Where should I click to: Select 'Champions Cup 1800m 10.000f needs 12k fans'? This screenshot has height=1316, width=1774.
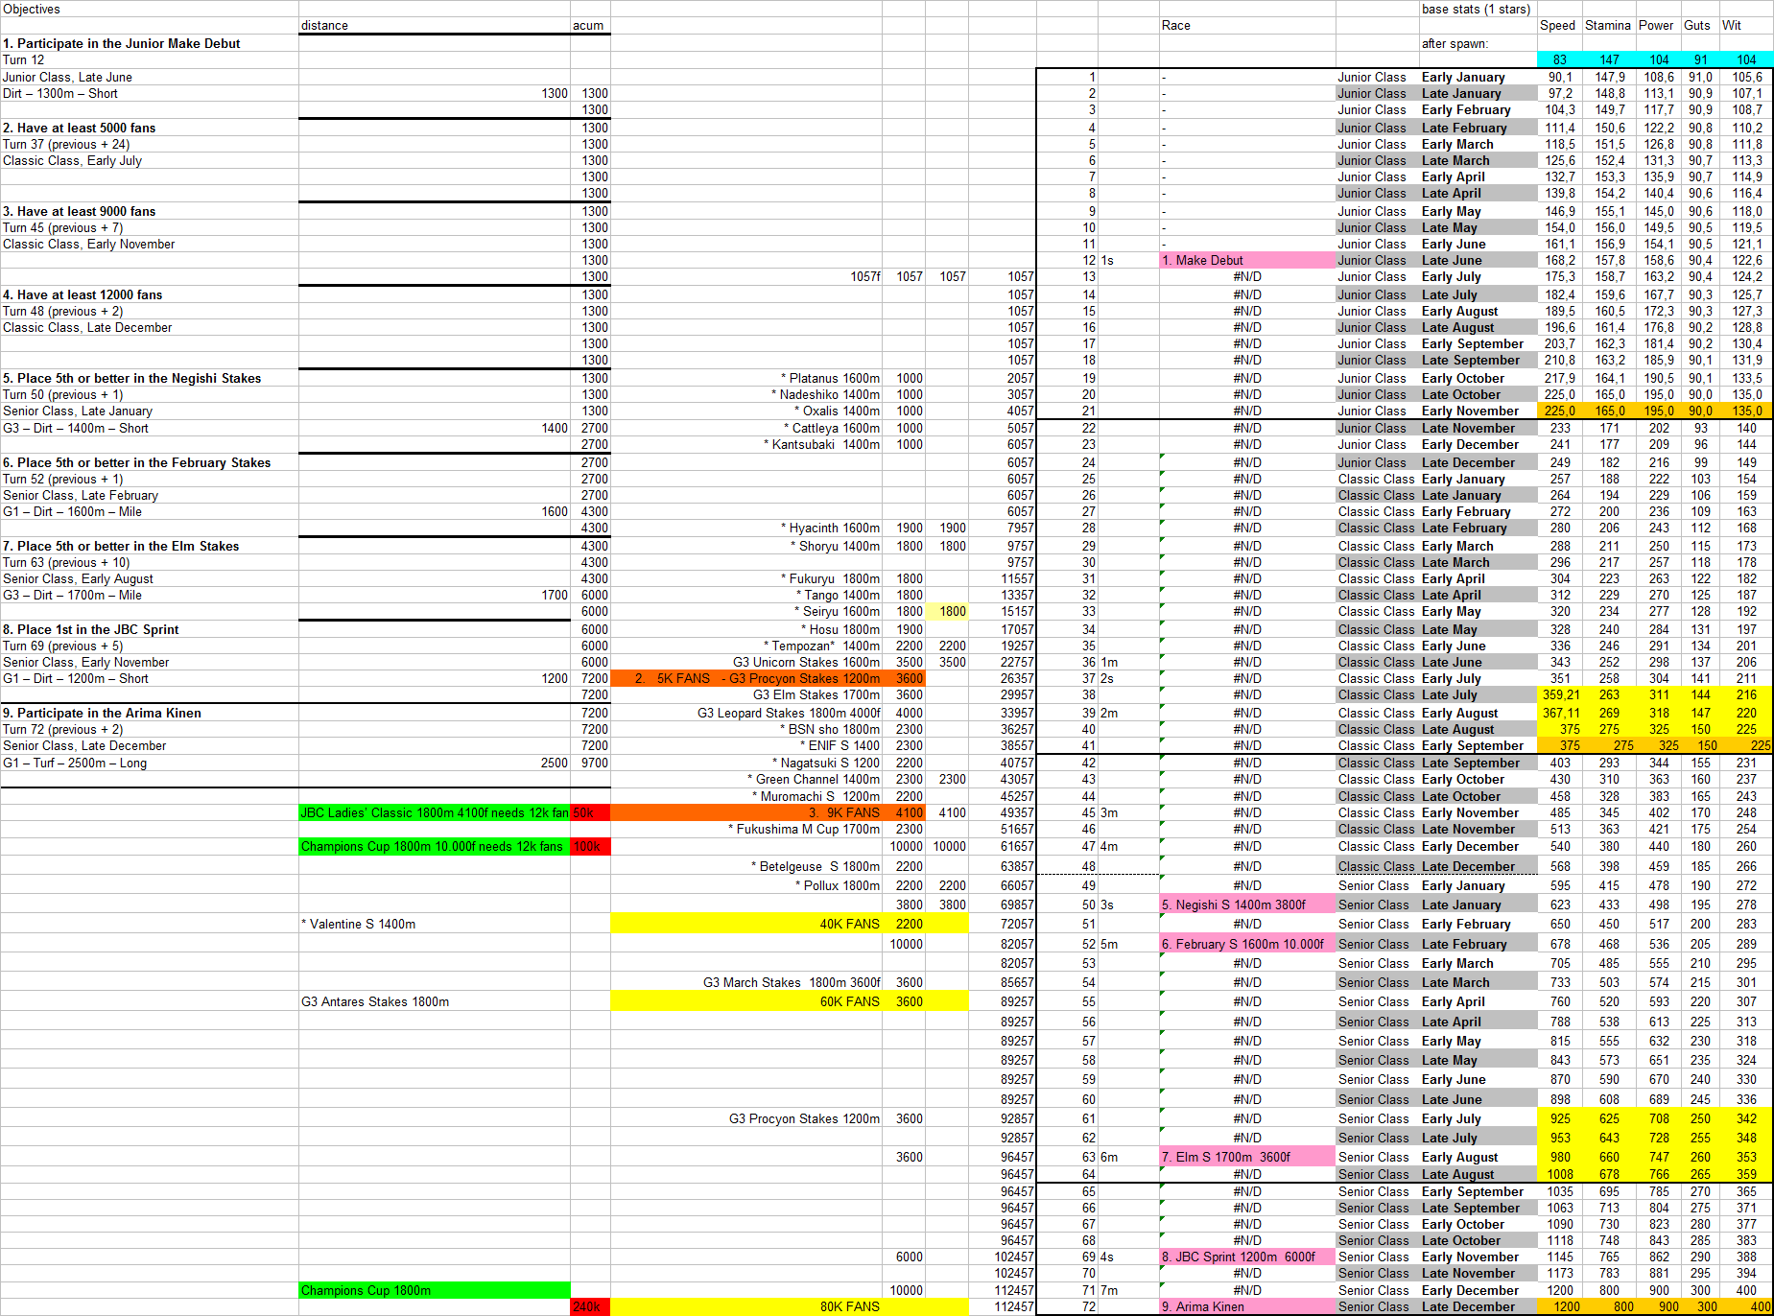[x=435, y=846]
